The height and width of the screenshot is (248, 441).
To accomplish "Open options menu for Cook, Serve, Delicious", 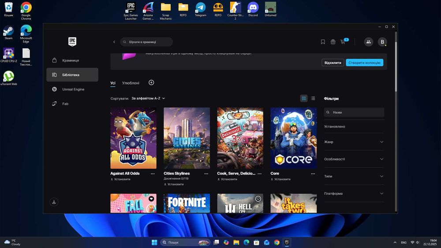I will (x=260, y=174).
